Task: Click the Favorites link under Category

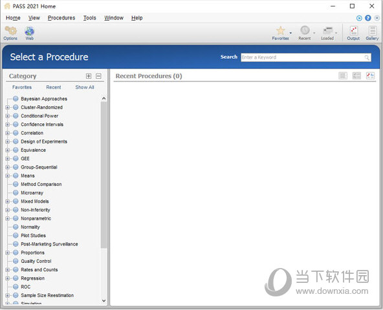Action: (x=22, y=87)
